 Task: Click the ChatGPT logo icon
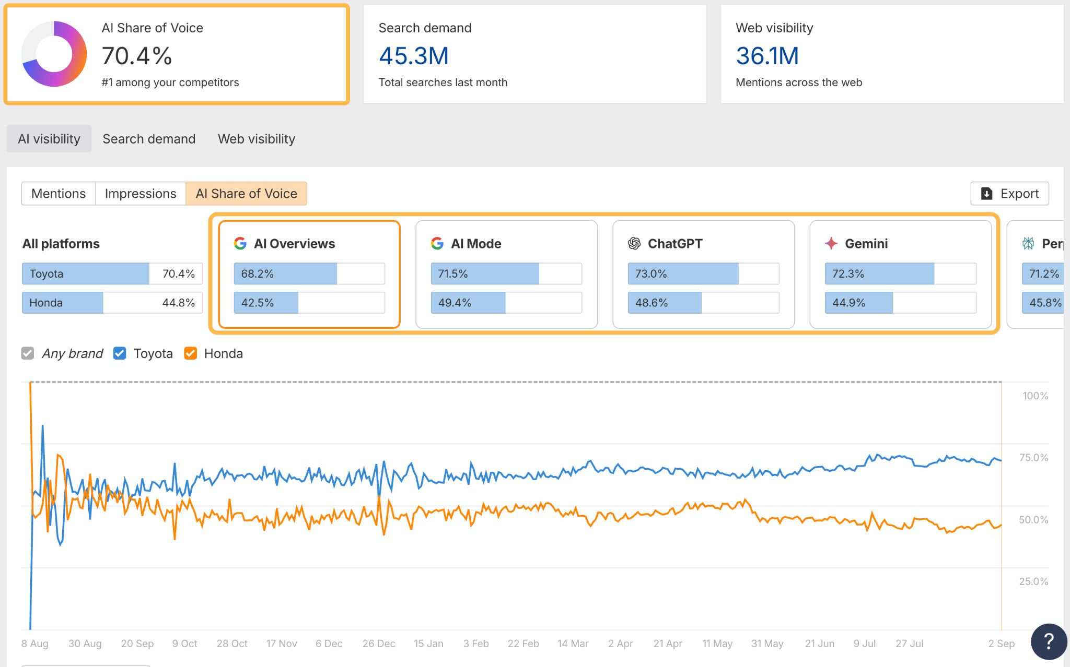tap(634, 244)
